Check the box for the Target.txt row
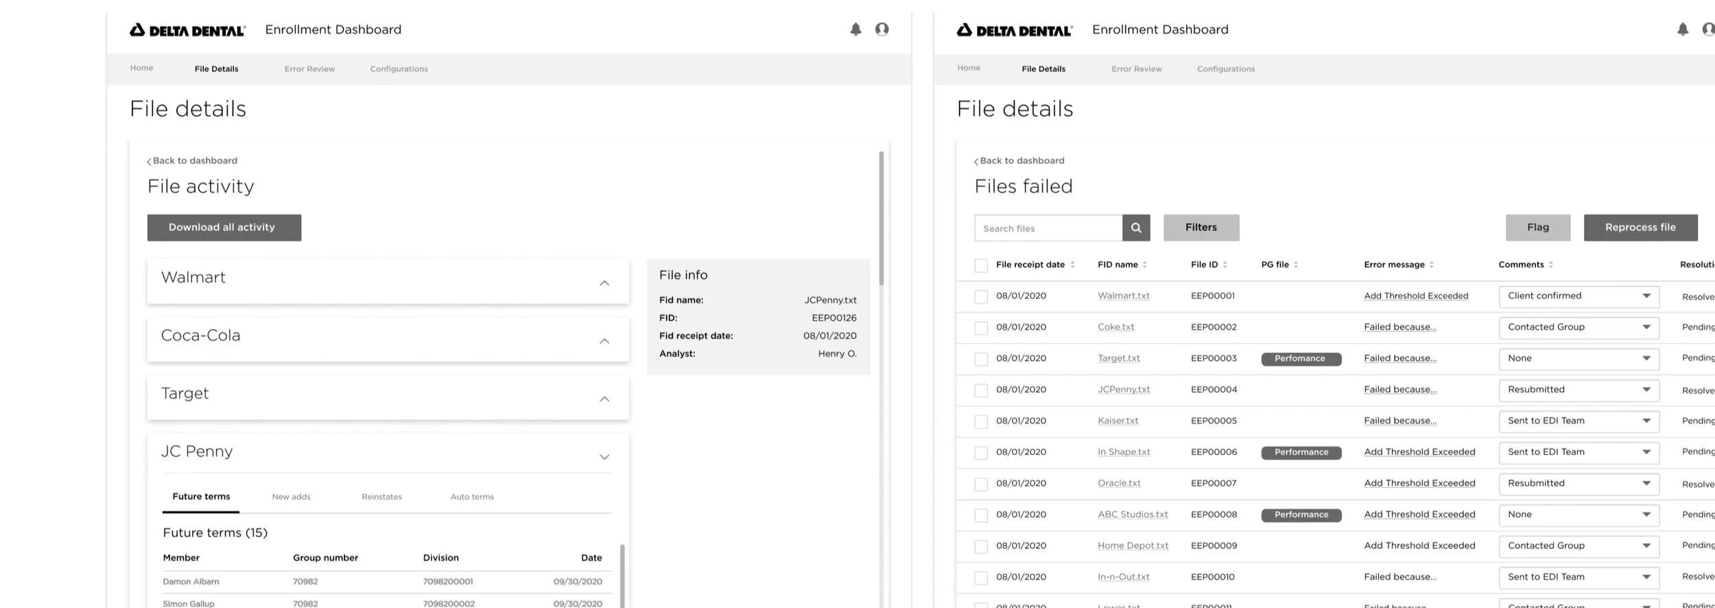This screenshot has width=1715, height=608. [981, 359]
